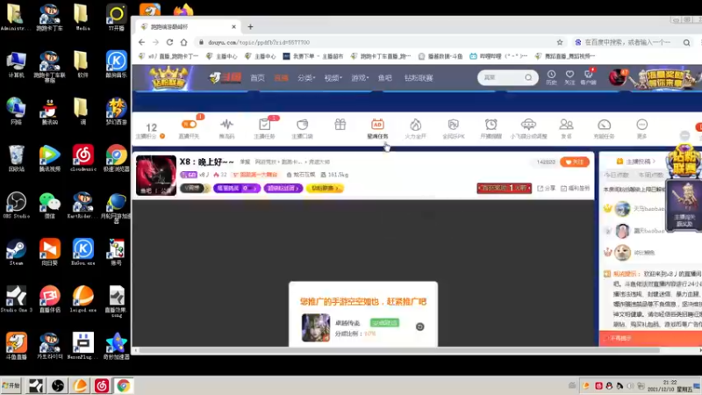Viewport: 702px width, 395px height.
Task: Open 鱼吧 in Douyu navigation
Action: tap(385, 78)
